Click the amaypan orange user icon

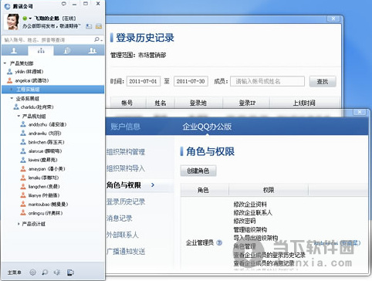pos(23,169)
